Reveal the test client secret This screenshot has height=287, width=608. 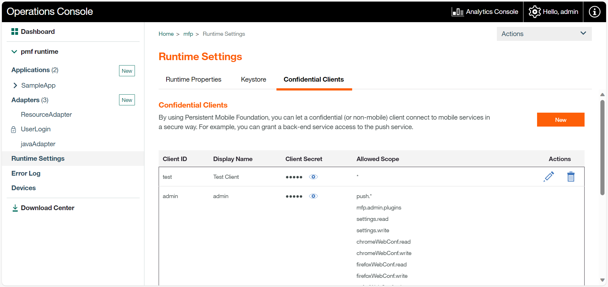pos(313,177)
